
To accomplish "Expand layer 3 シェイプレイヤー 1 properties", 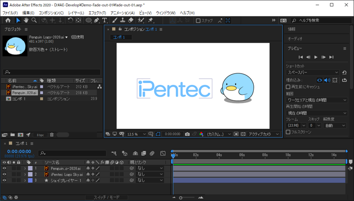I will tap(25, 180).
